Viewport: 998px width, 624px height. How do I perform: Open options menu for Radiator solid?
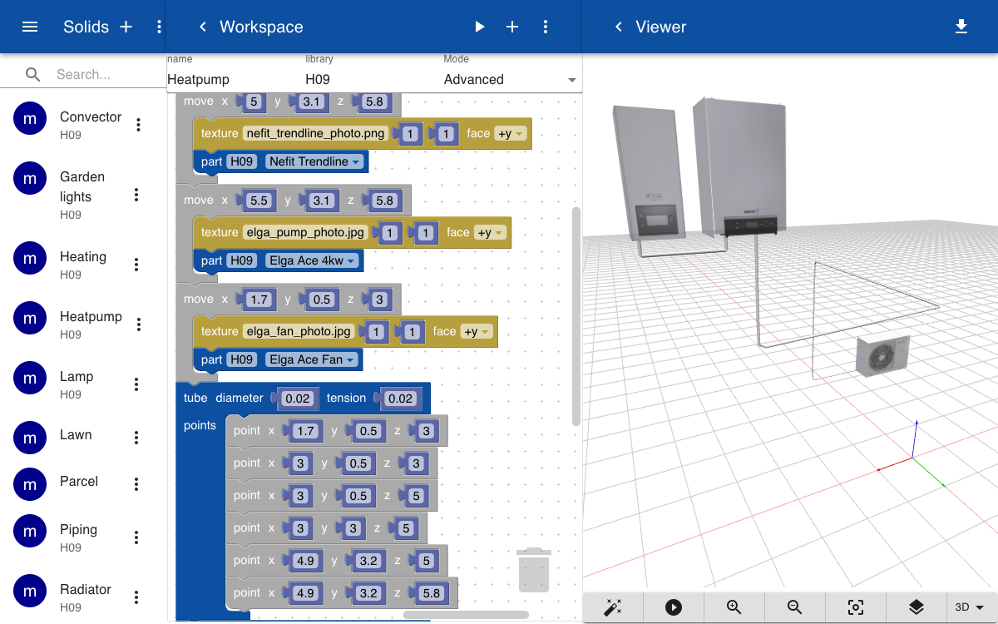(136, 597)
